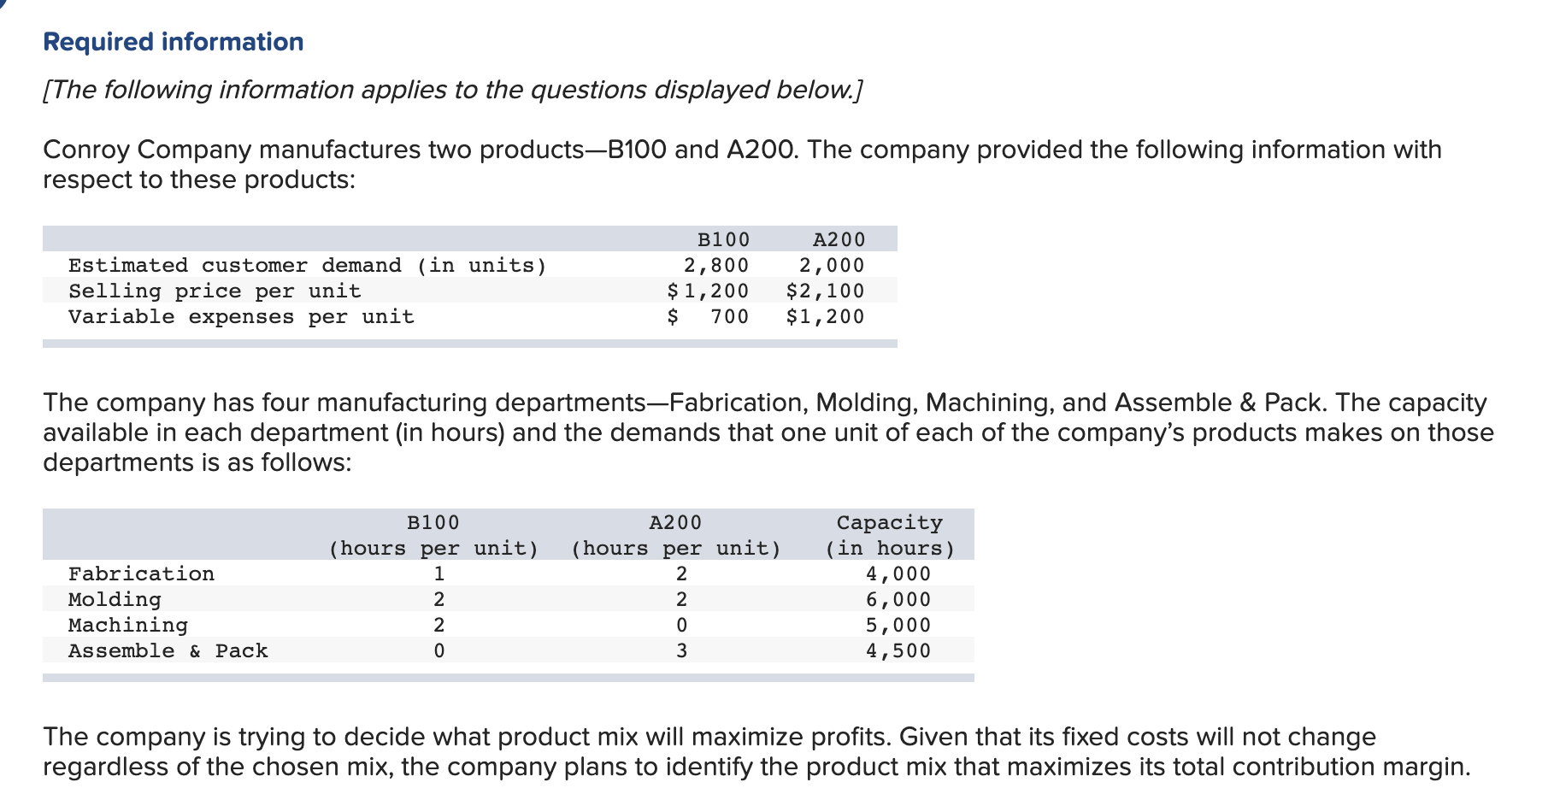Click the A200 column header in demand table
This screenshot has height=800, width=1554.
[839, 239]
